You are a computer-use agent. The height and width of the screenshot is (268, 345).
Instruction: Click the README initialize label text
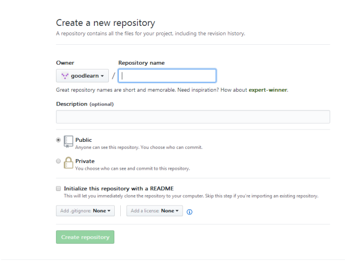[119, 189]
